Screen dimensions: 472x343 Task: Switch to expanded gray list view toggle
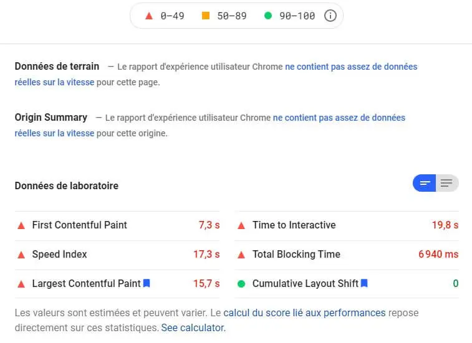[x=447, y=183]
